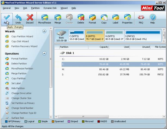Click the Hide Partition operation link
This screenshot has width=167, height=129.
18,88
